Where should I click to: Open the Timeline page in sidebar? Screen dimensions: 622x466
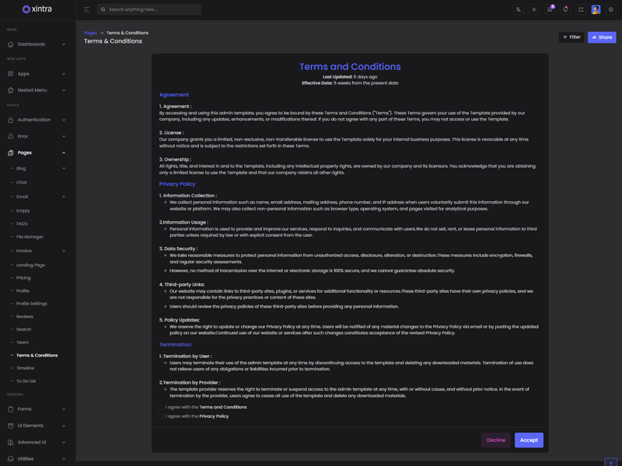coord(26,368)
